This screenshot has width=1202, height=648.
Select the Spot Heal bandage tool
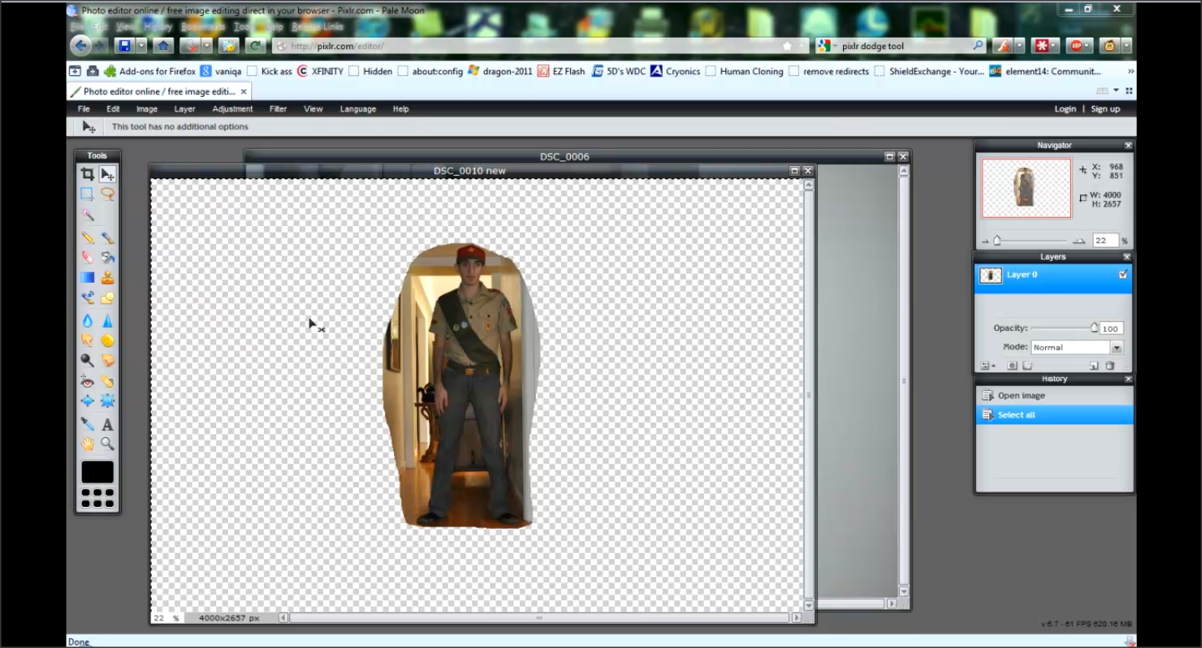[108, 381]
